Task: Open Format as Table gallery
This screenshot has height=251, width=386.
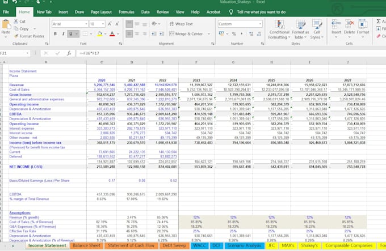Action: coord(300,29)
